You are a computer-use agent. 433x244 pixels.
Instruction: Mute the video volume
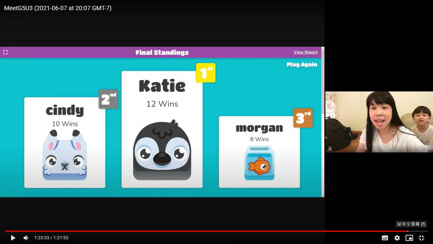pyautogui.click(x=26, y=238)
